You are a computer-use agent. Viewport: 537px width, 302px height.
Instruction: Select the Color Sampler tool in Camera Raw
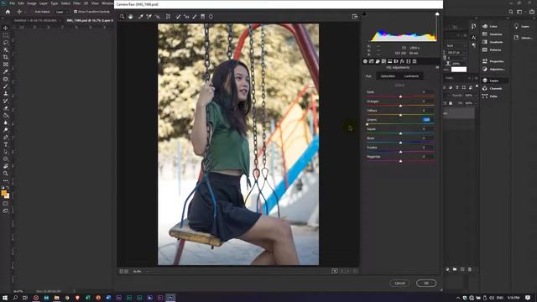click(x=149, y=17)
